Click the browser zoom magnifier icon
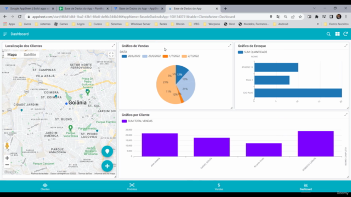 tap(285, 17)
